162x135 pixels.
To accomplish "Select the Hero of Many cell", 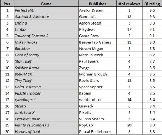I will 46,55.
